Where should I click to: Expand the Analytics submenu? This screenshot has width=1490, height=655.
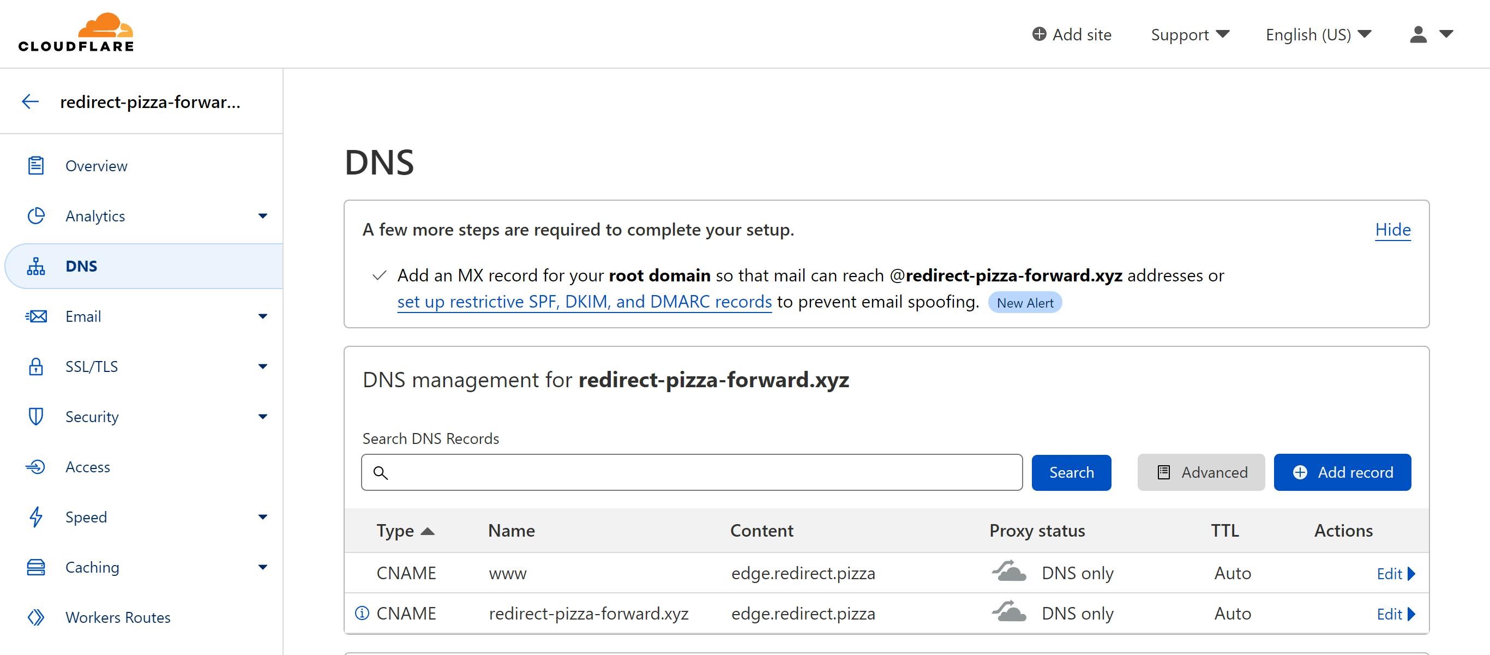tap(262, 216)
